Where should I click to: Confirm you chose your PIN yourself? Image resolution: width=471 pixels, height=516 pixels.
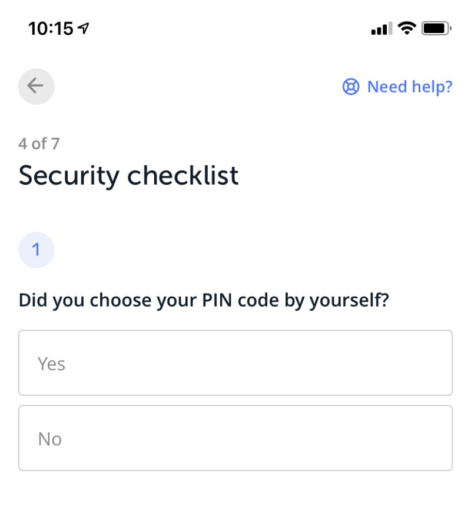(x=235, y=363)
